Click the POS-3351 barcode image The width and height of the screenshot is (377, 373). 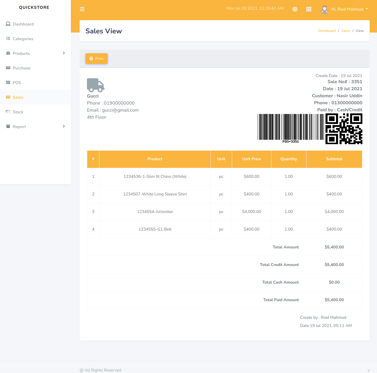[291, 128]
